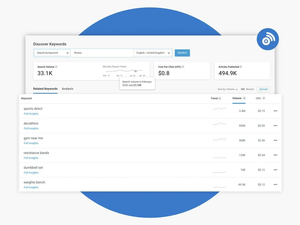Viewport: 300px width, 225px height.
Task: Click the 550K volume value
Action: tap(242, 126)
